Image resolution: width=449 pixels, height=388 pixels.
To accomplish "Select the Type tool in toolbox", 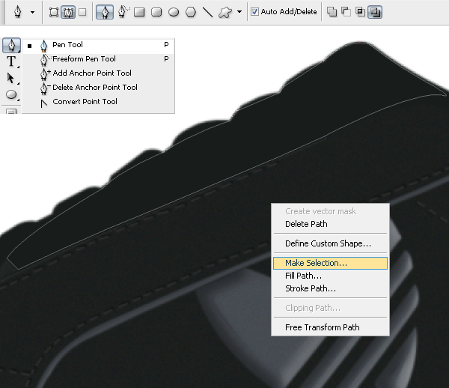I will [11, 61].
